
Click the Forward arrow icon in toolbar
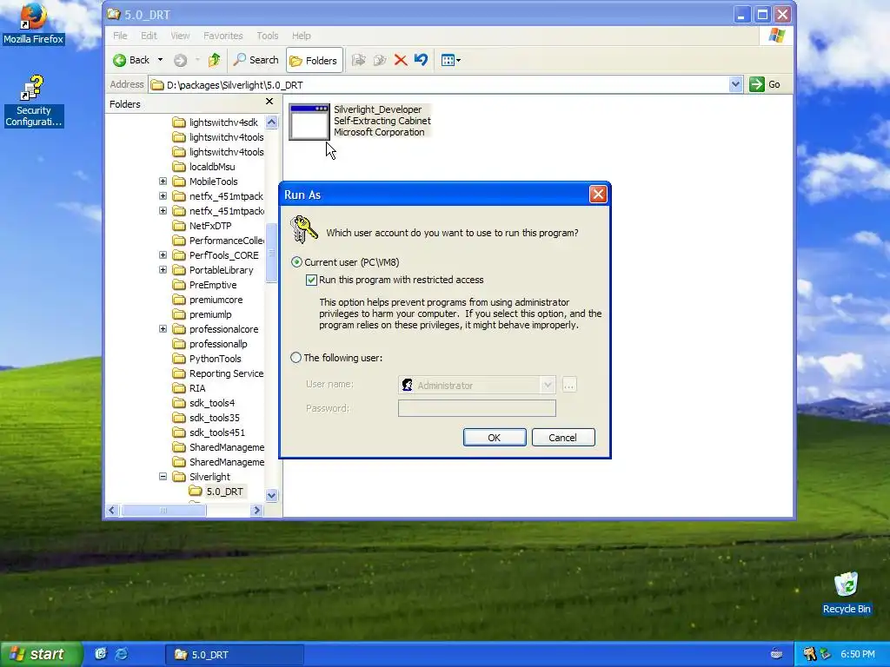(x=181, y=60)
